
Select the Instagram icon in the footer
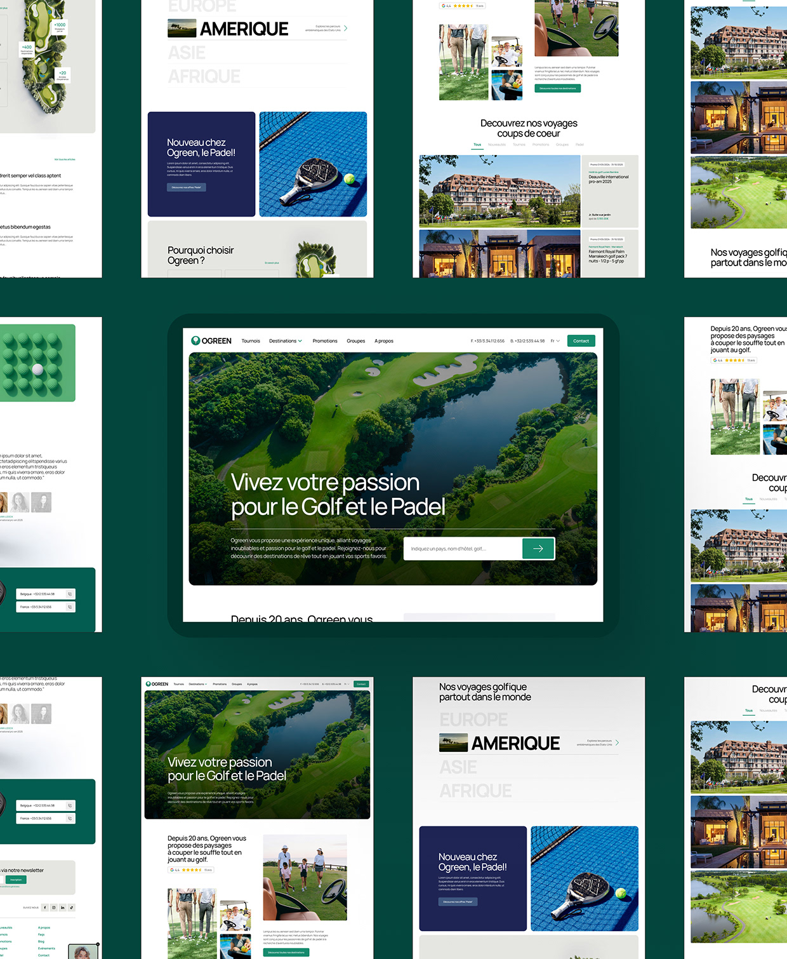(x=53, y=908)
